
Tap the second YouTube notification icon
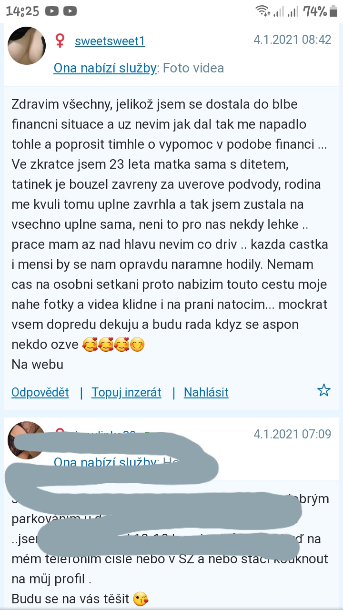pyautogui.click(x=70, y=11)
